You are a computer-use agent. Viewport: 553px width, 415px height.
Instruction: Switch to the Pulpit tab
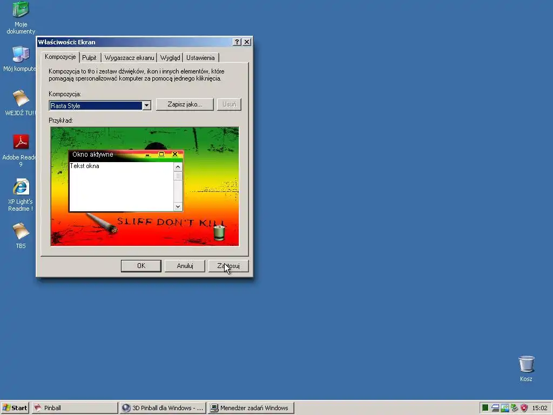point(89,57)
